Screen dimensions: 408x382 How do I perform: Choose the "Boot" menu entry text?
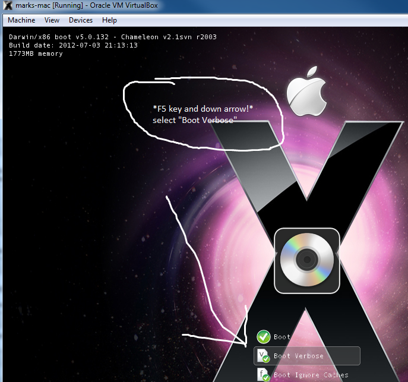[282, 337]
